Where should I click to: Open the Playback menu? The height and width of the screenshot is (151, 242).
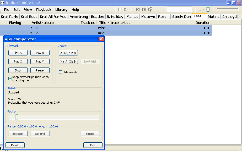click(x=44, y=10)
